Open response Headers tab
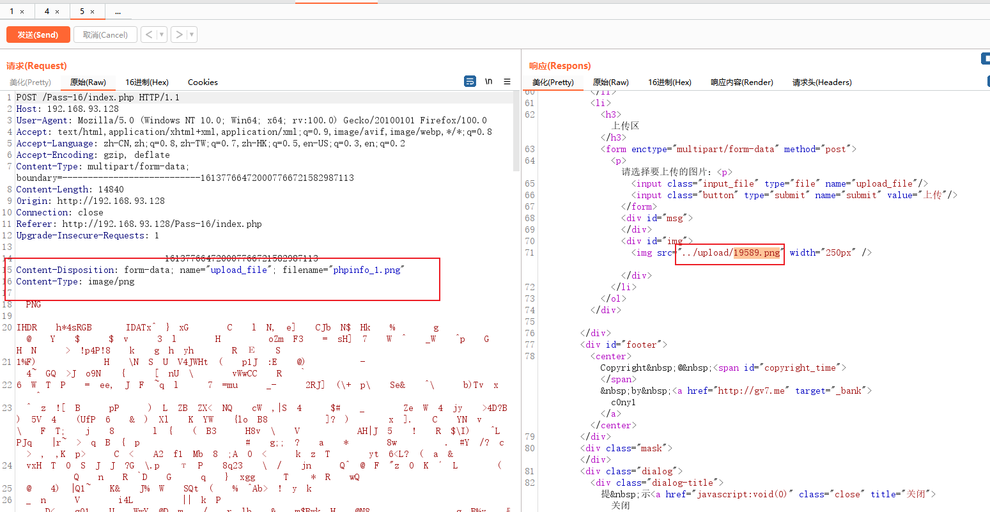The height and width of the screenshot is (512, 990). [822, 82]
